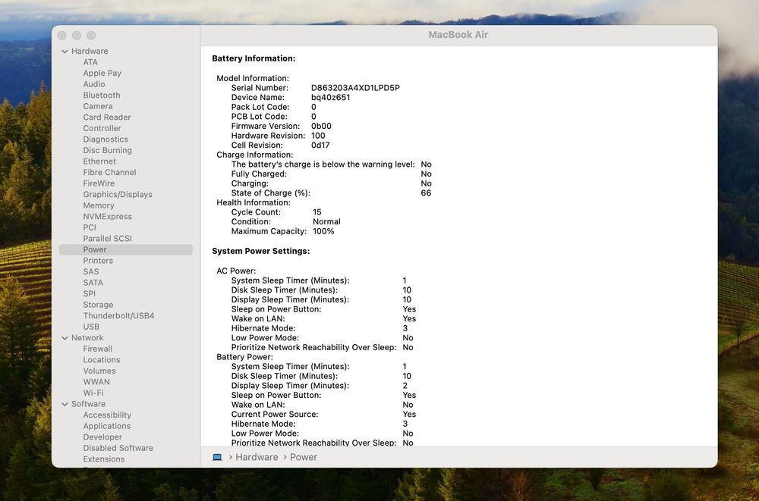
Task: Click the laptop icon in path bar
Action: click(217, 457)
